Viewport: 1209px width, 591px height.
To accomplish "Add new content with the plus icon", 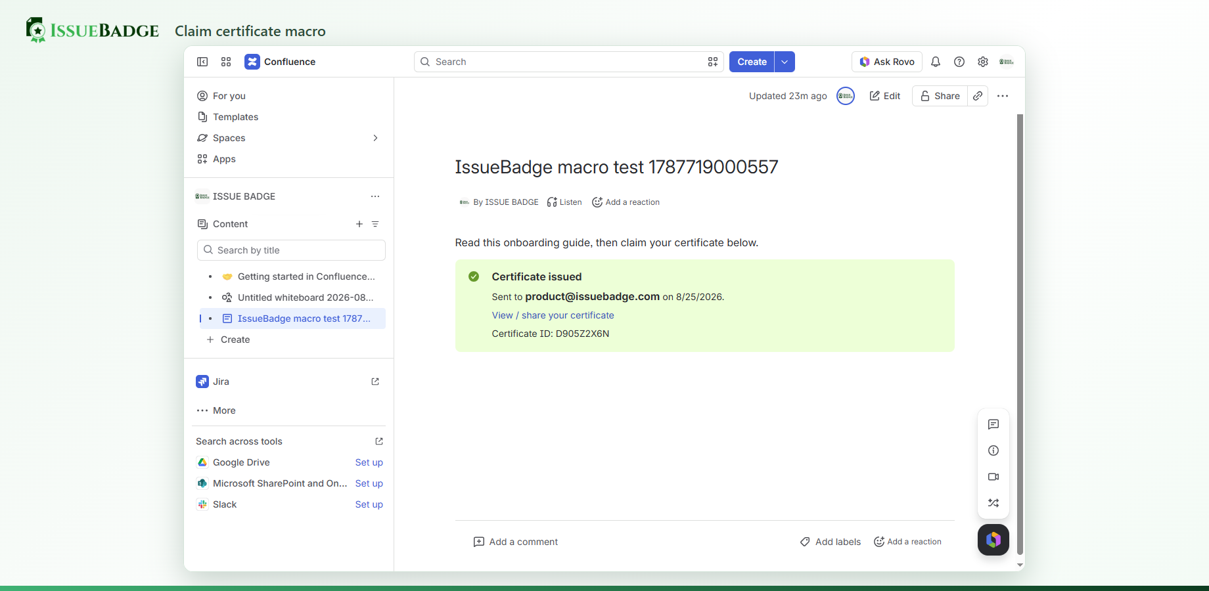I will [x=359, y=224].
